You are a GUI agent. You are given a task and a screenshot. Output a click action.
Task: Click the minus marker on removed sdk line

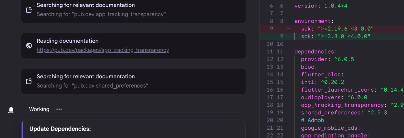click(289, 29)
